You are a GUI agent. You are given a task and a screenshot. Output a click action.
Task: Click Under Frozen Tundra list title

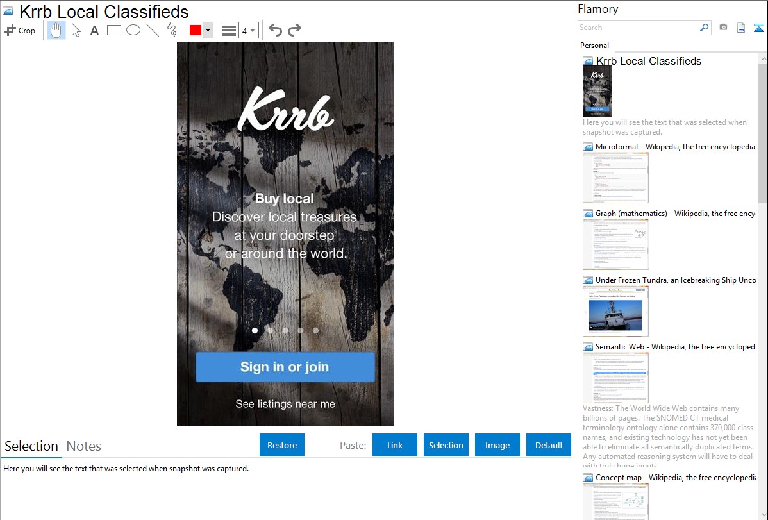tap(676, 280)
